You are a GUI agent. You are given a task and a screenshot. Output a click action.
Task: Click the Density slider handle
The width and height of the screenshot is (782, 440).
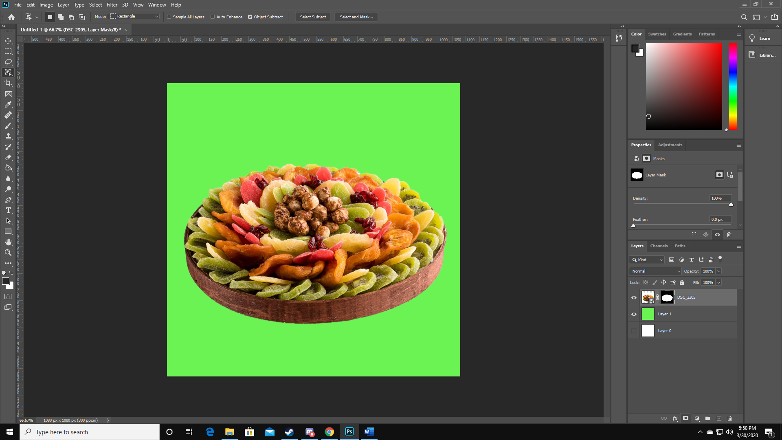(731, 205)
